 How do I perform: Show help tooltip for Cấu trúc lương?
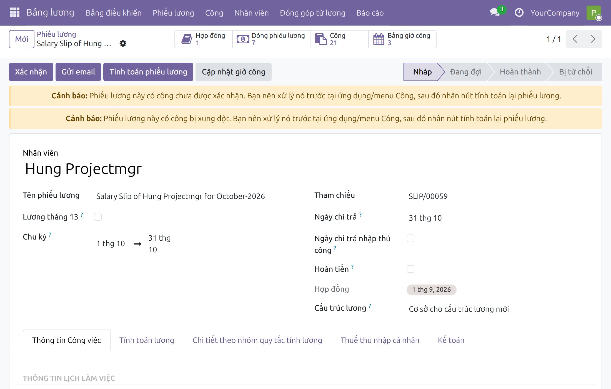click(370, 306)
